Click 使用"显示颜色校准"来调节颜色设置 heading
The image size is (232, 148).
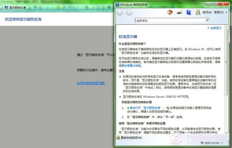tap(142, 123)
